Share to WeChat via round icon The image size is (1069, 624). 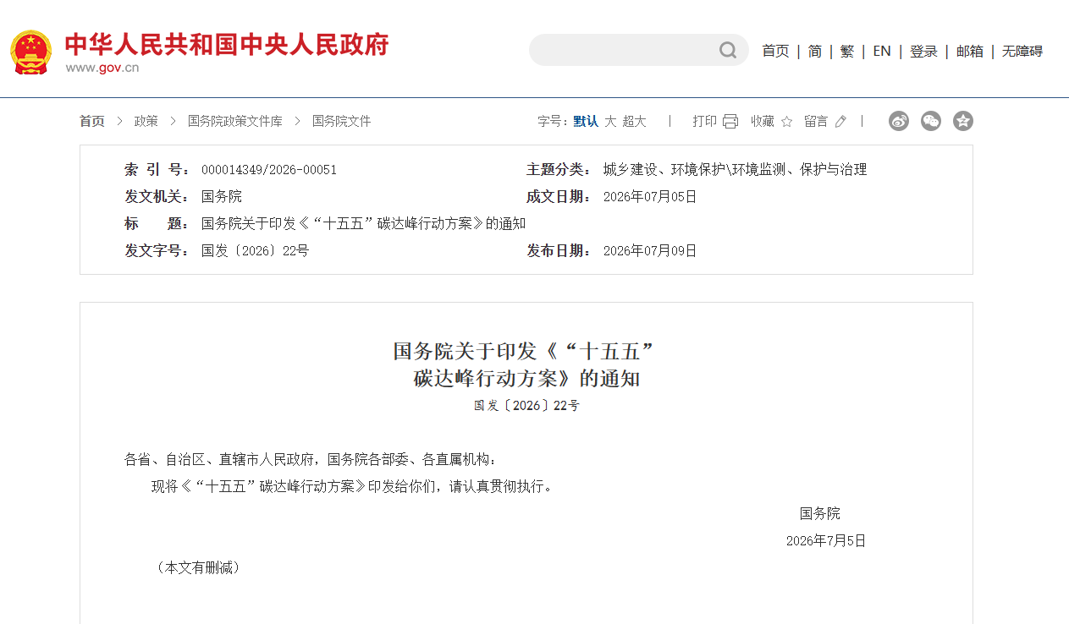tap(931, 121)
